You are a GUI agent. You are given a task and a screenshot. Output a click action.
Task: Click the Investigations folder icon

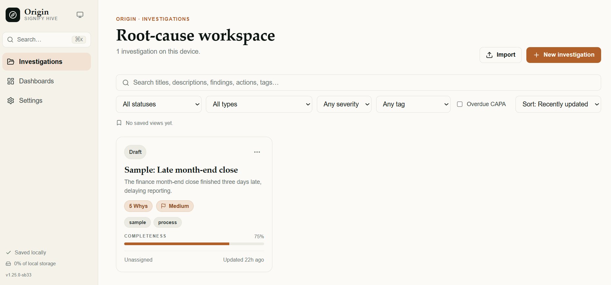[x=11, y=62]
